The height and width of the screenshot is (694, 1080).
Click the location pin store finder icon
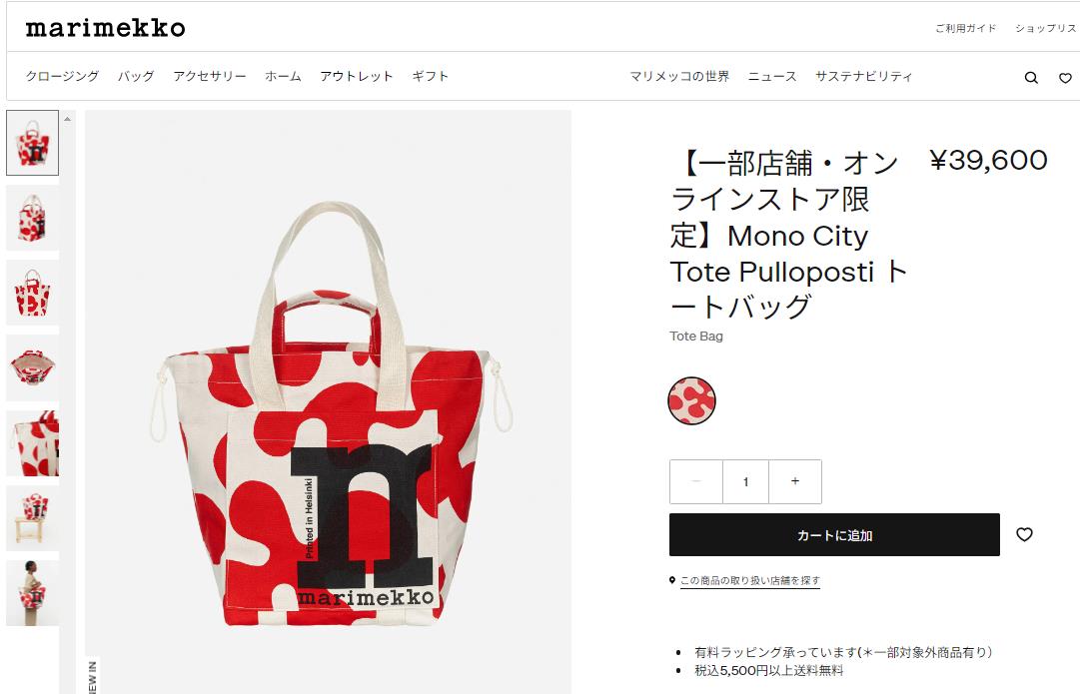tap(672, 580)
